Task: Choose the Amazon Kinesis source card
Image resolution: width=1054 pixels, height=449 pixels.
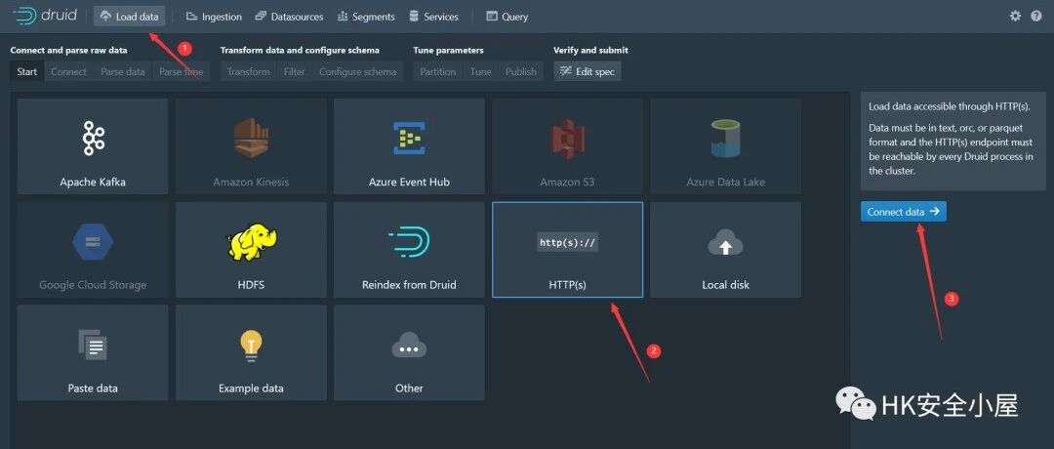Action: (x=252, y=146)
